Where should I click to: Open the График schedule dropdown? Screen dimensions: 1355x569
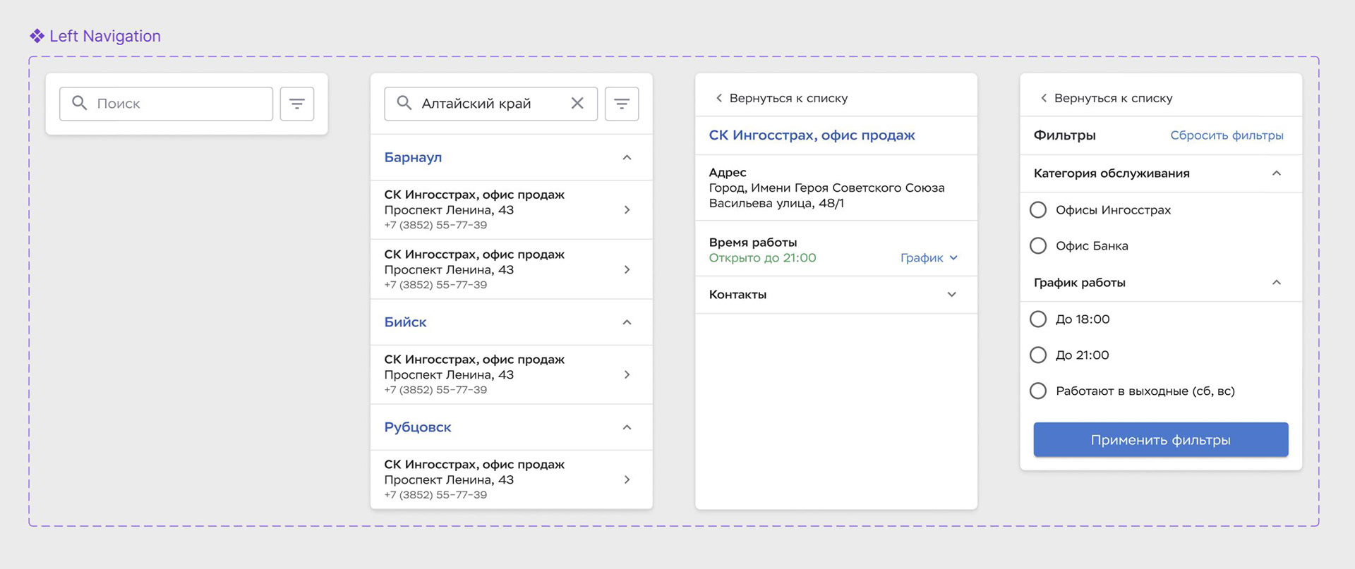(929, 258)
